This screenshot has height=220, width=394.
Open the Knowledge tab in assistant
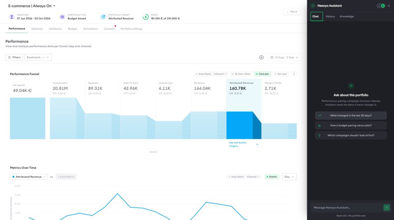[x=347, y=16]
